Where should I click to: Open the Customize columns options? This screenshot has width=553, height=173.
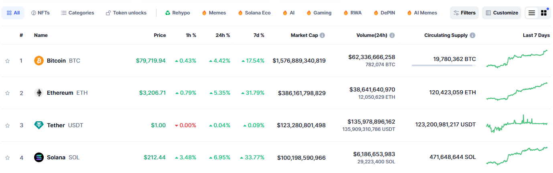502,13
